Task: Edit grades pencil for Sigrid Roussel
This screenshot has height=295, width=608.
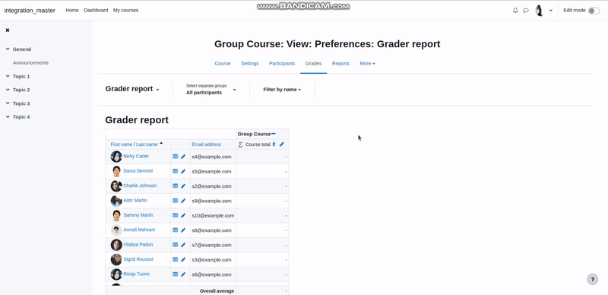Action: 183,260
